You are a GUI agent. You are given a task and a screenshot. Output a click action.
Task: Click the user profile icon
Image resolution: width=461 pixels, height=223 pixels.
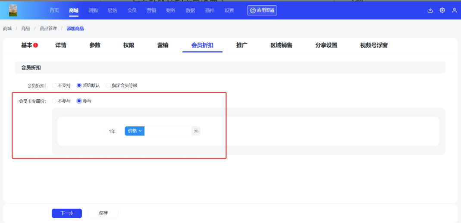pos(454,10)
